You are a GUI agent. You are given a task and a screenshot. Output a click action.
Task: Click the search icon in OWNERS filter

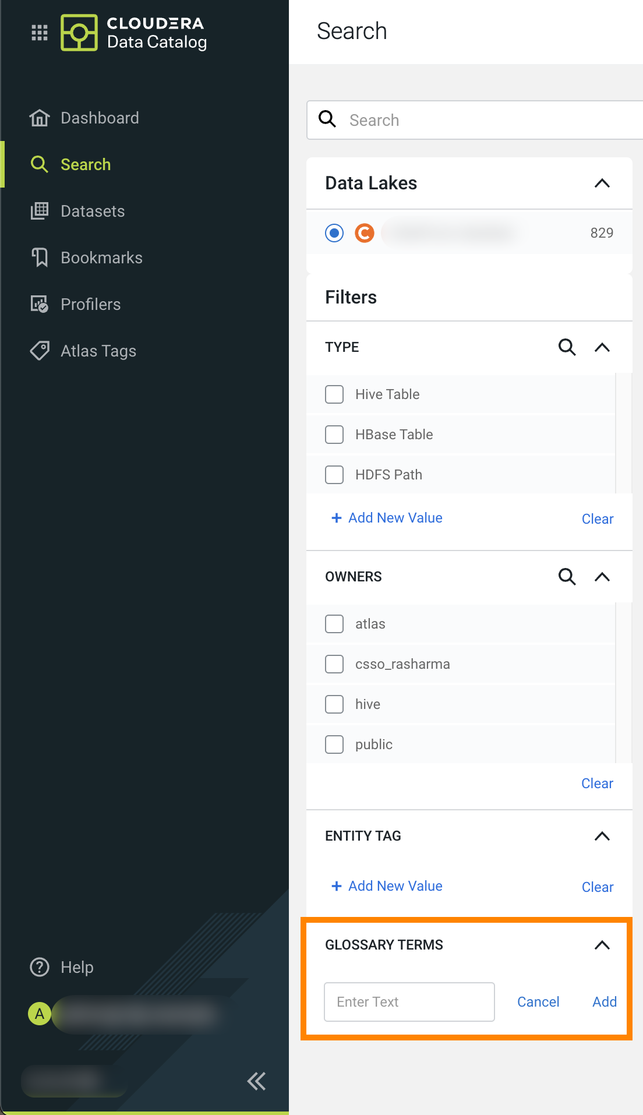pyautogui.click(x=567, y=577)
